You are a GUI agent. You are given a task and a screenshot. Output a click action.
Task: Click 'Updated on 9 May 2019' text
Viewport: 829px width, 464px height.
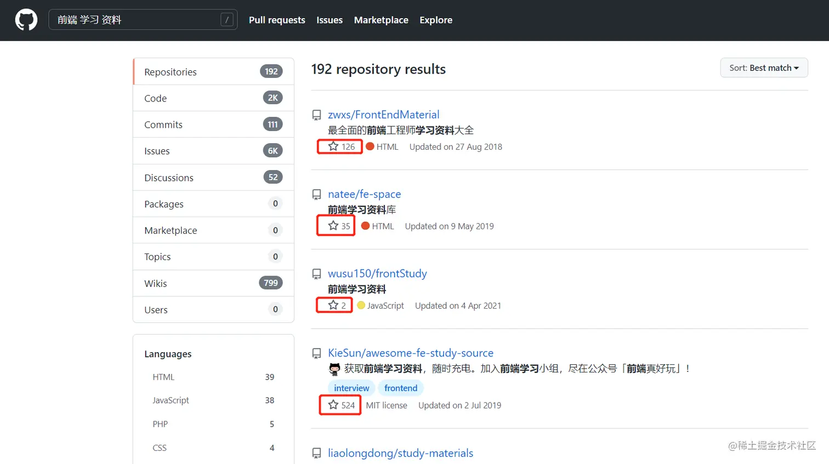[x=449, y=227]
